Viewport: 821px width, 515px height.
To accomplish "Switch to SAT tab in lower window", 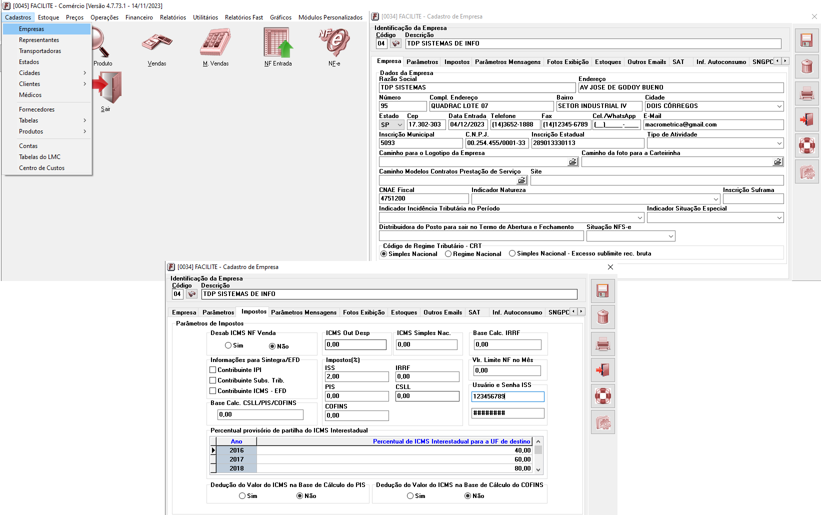I will tap(474, 312).
